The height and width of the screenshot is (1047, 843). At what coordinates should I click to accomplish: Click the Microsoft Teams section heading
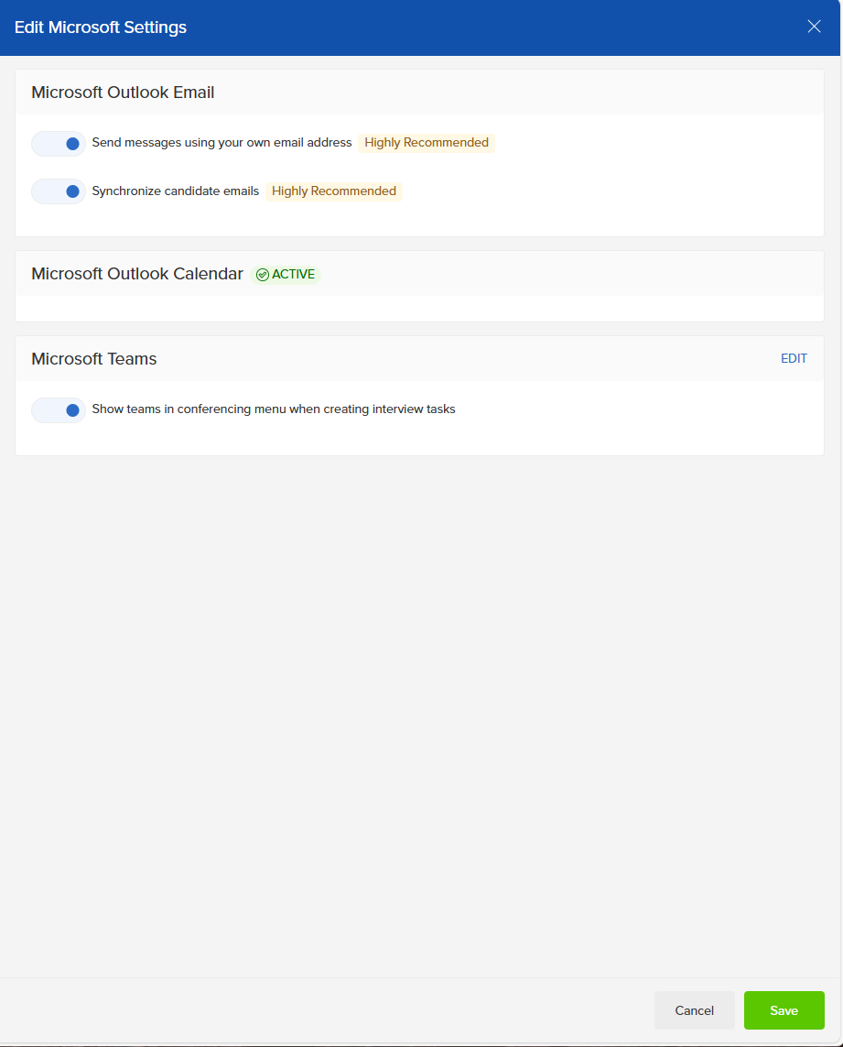pos(94,358)
